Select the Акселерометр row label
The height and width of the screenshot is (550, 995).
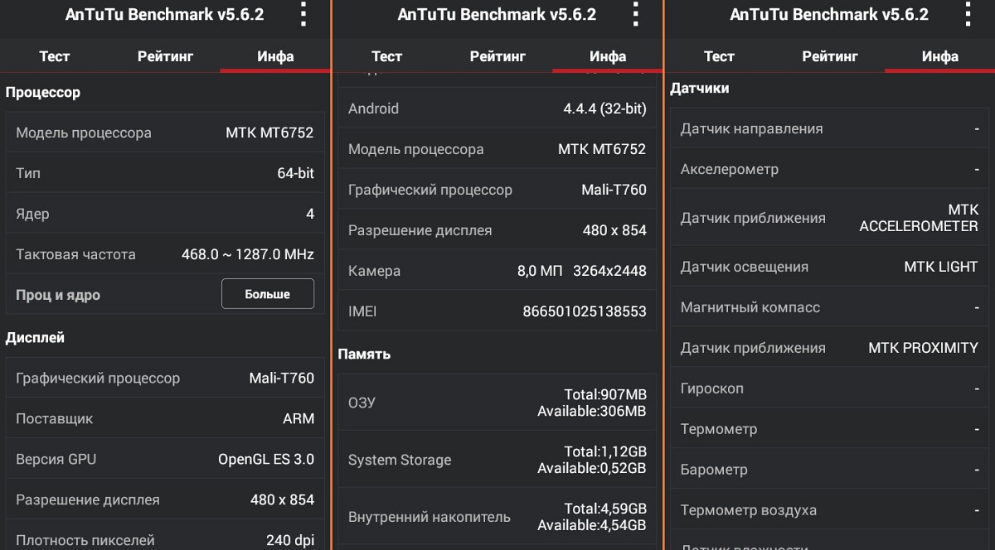point(730,169)
